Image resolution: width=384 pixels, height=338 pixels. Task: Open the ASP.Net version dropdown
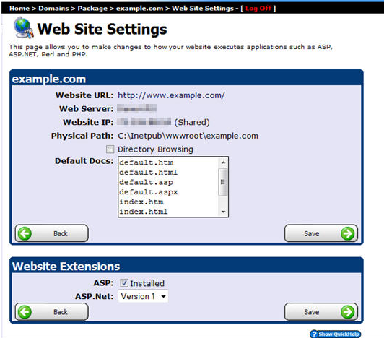tap(143, 296)
